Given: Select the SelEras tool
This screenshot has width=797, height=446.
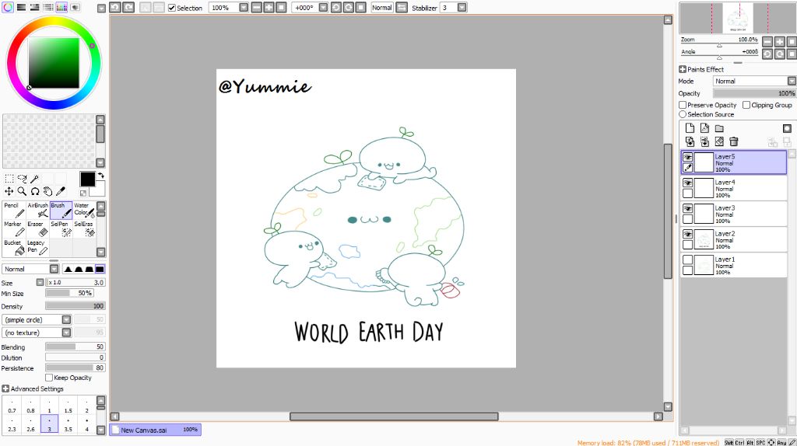Looking at the screenshot, I should click(84, 229).
